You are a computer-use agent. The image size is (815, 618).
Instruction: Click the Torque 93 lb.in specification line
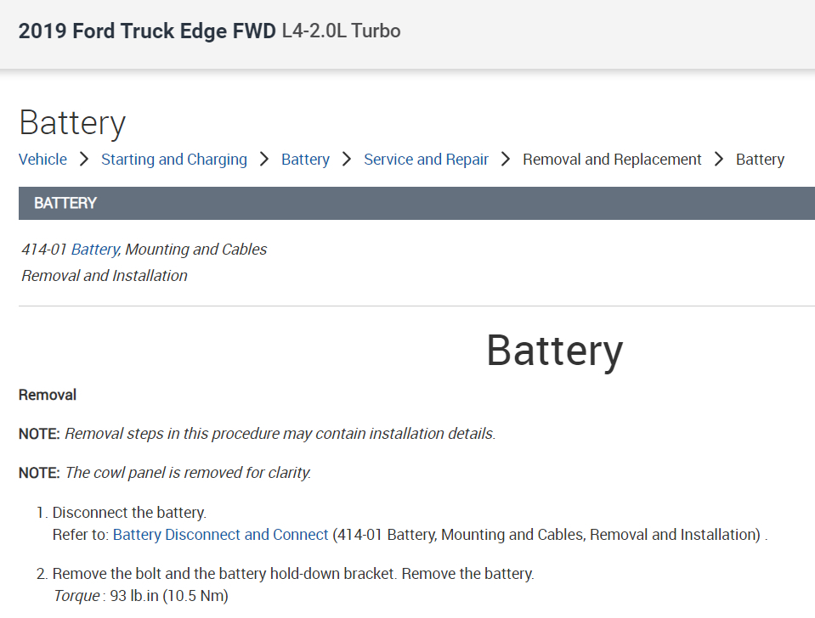click(141, 596)
